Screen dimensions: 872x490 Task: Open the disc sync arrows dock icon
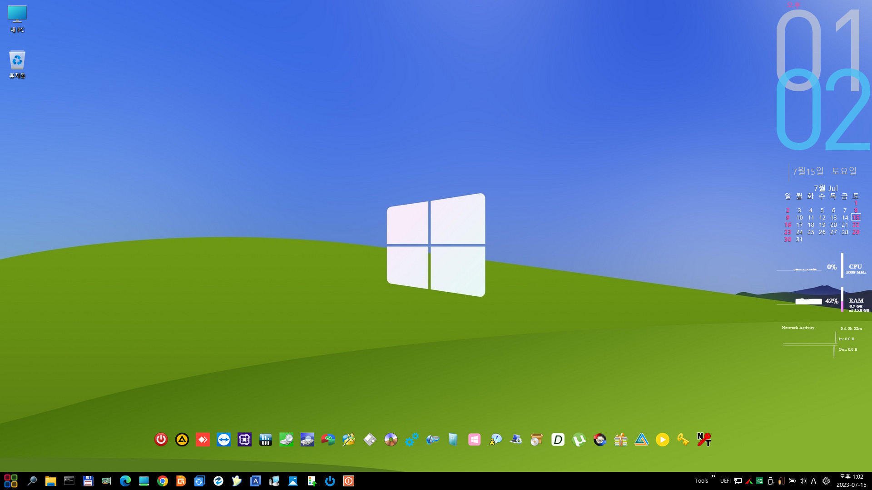coord(600,439)
